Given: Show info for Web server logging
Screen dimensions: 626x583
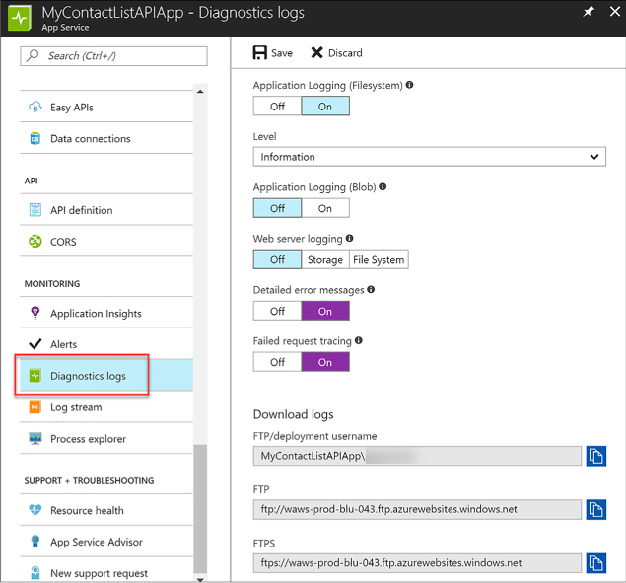Looking at the screenshot, I should coord(350,238).
